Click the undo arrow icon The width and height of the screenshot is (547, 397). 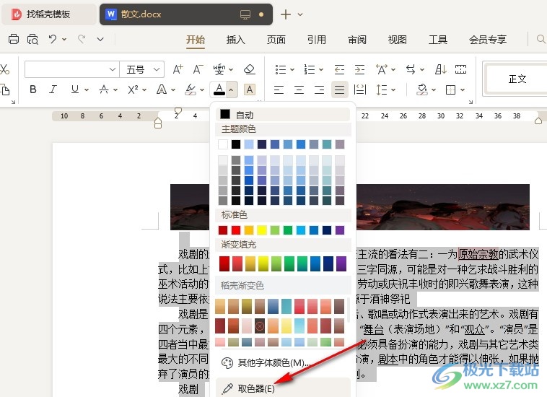(x=53, y=40)
